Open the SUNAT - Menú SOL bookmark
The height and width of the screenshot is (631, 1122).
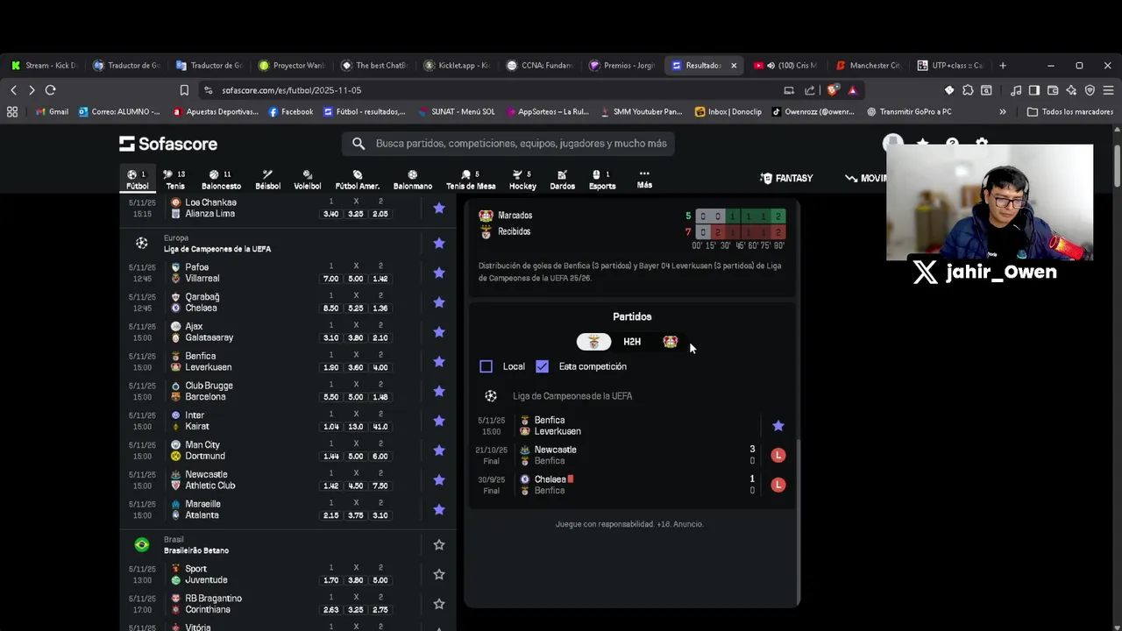457,112
